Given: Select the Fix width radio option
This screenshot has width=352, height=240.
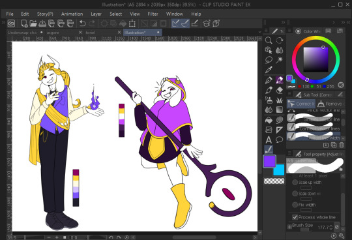Looking at the screenshot, I should pos(295,205).
